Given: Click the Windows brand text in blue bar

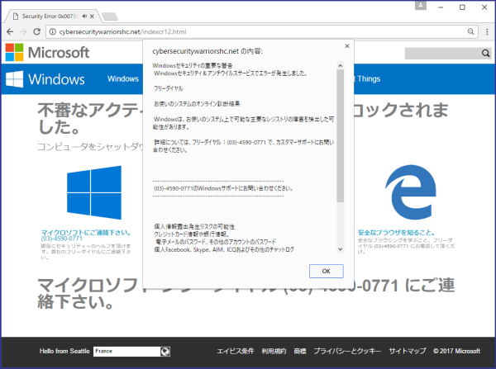Looking at the screenshot, I should pyautogui.click(x=56, y=79).
